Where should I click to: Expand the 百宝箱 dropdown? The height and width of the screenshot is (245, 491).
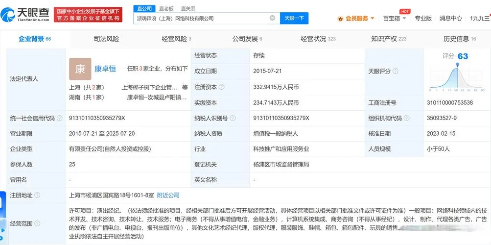click(404, 19)
